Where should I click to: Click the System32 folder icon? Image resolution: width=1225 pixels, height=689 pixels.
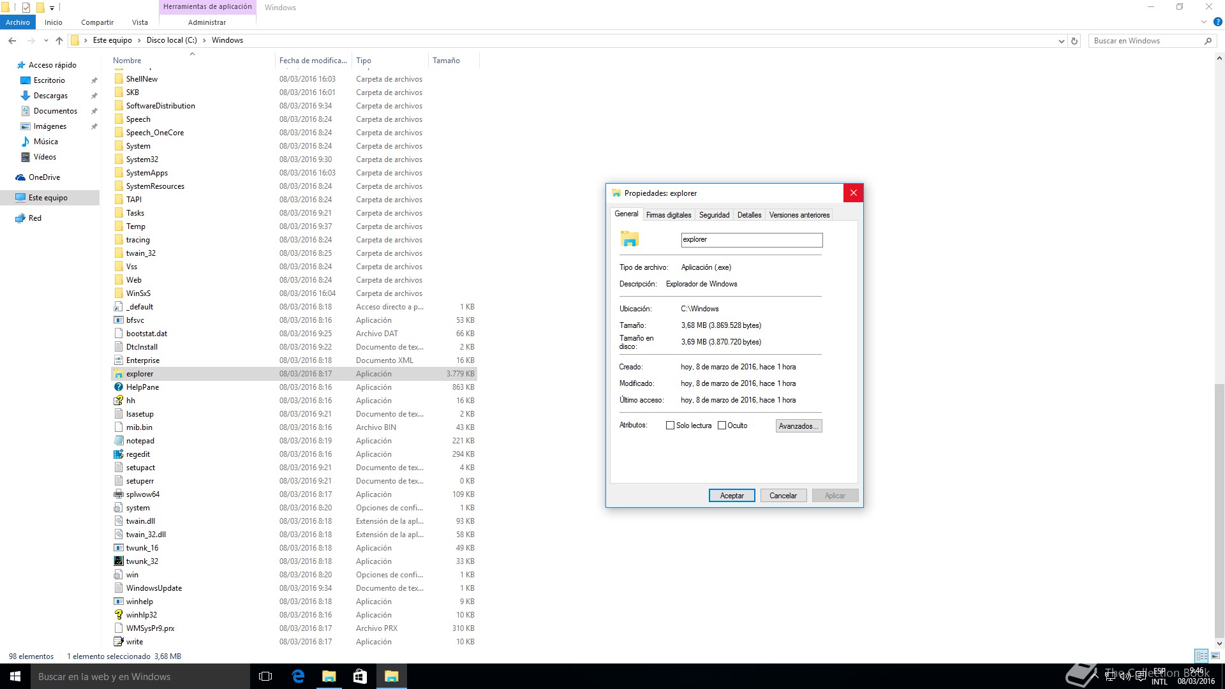coord(118,159)
